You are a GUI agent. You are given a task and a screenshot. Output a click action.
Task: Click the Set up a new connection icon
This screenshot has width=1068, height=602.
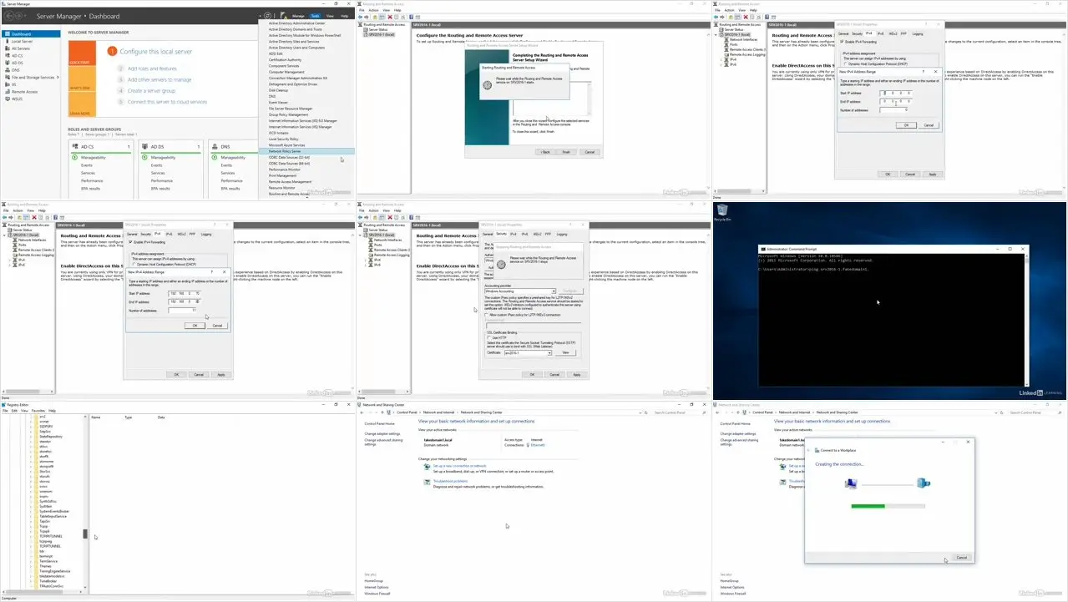(x=428, y=467)
